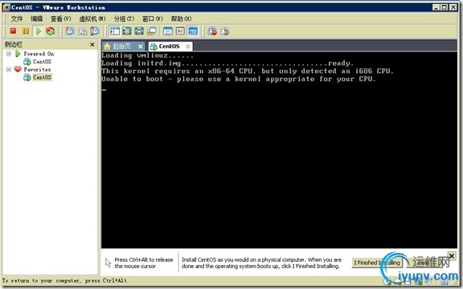
Task: Collapse the Favorites tree node
Action: click(x=9, y=69)
